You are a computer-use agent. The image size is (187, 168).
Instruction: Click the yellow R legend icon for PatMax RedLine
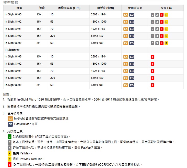(x=9, y=159)
